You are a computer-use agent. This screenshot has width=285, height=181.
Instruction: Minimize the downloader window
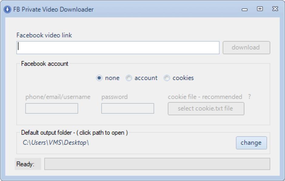[244, 9]
